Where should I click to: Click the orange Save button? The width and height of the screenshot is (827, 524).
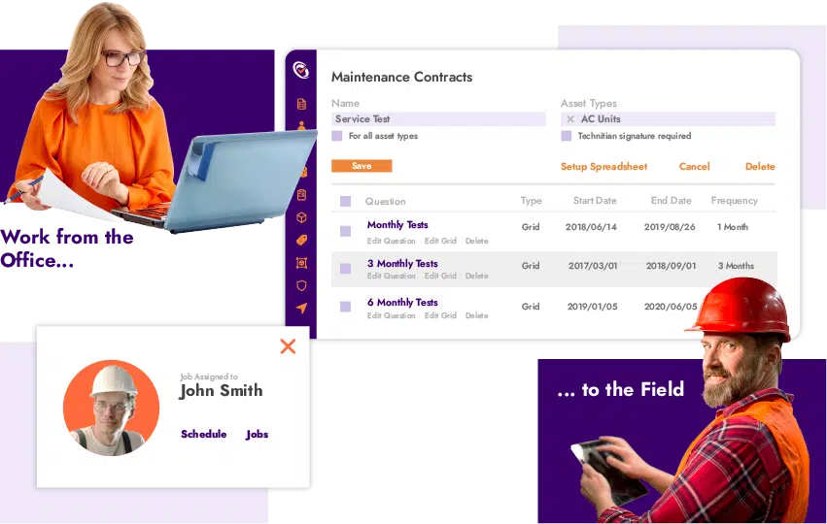tap(362, 166)
